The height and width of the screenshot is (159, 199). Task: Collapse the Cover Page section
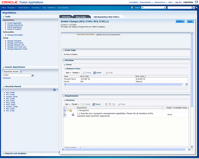tap(64, 50)
